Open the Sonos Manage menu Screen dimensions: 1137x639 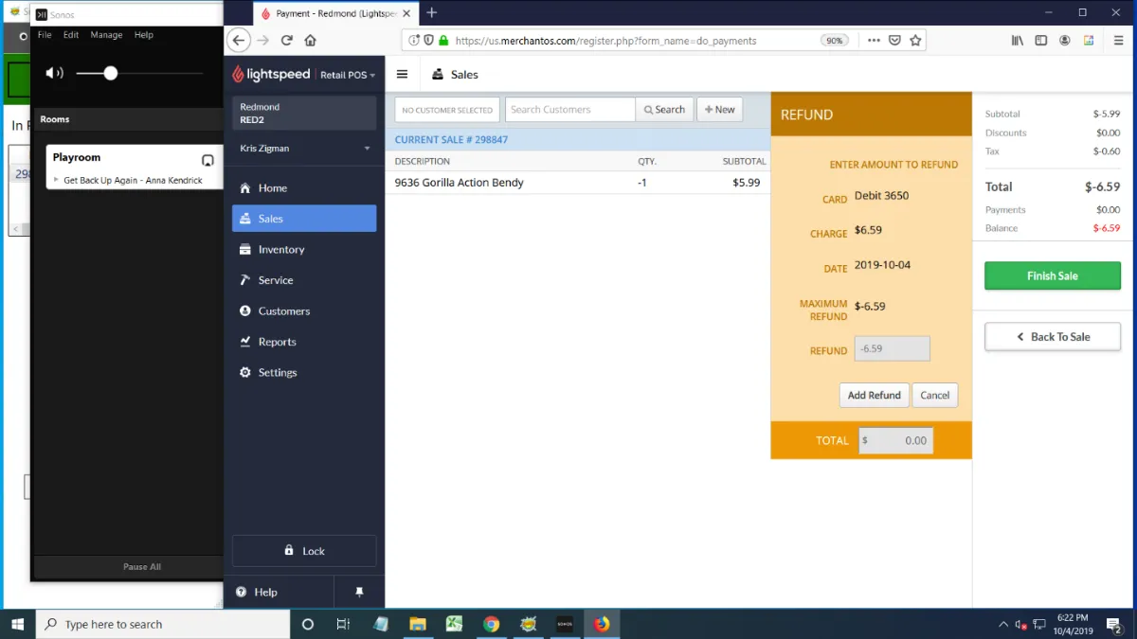click(106, 35)
